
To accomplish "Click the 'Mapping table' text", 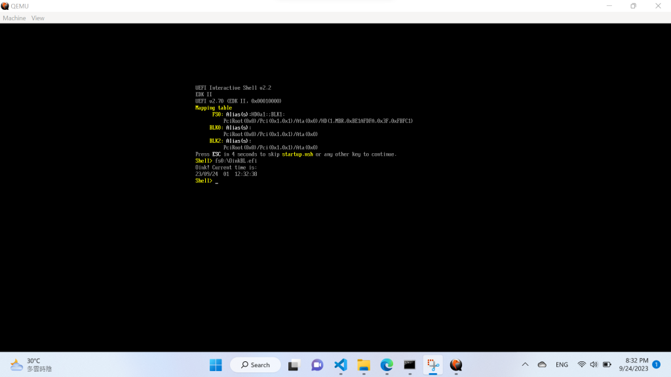I will 214,108.
